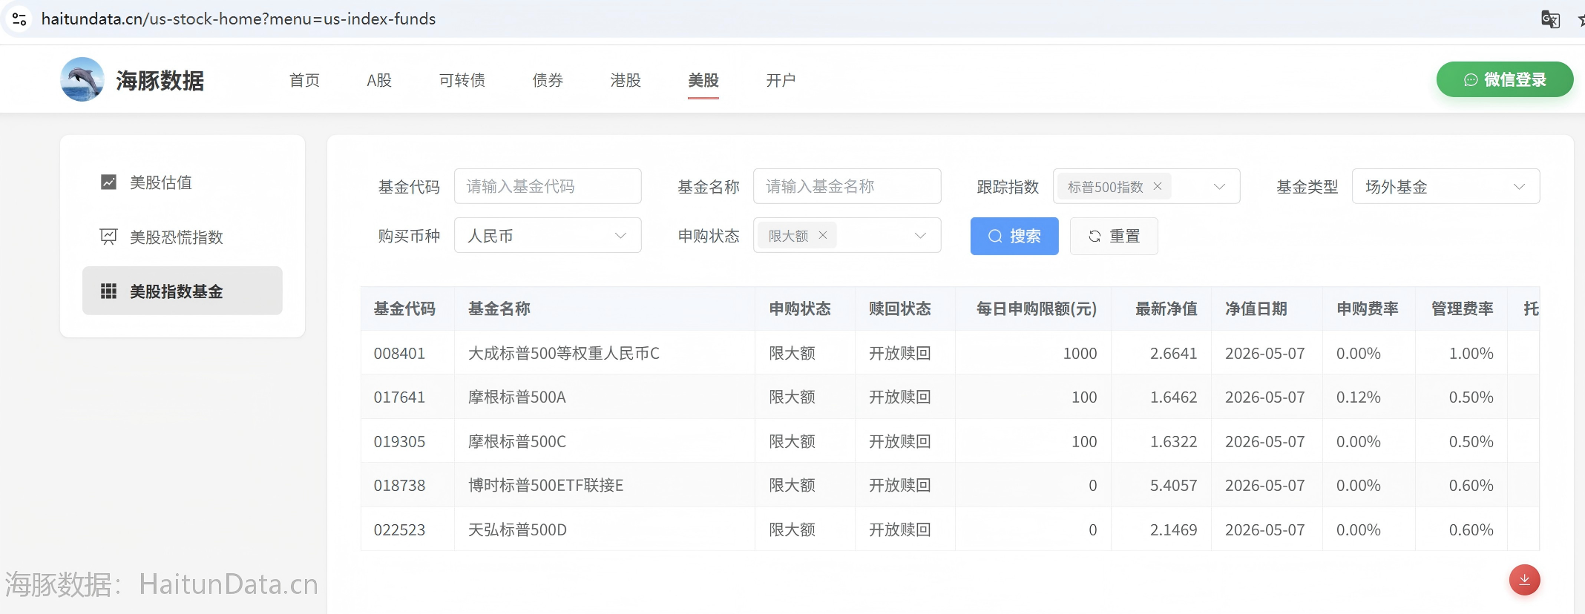Click the 重置 reset button

(1114, 236)
